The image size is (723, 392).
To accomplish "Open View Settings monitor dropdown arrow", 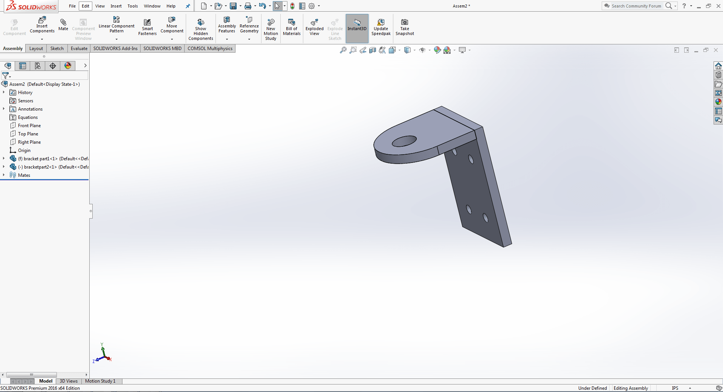I will [x=469, y=50].
